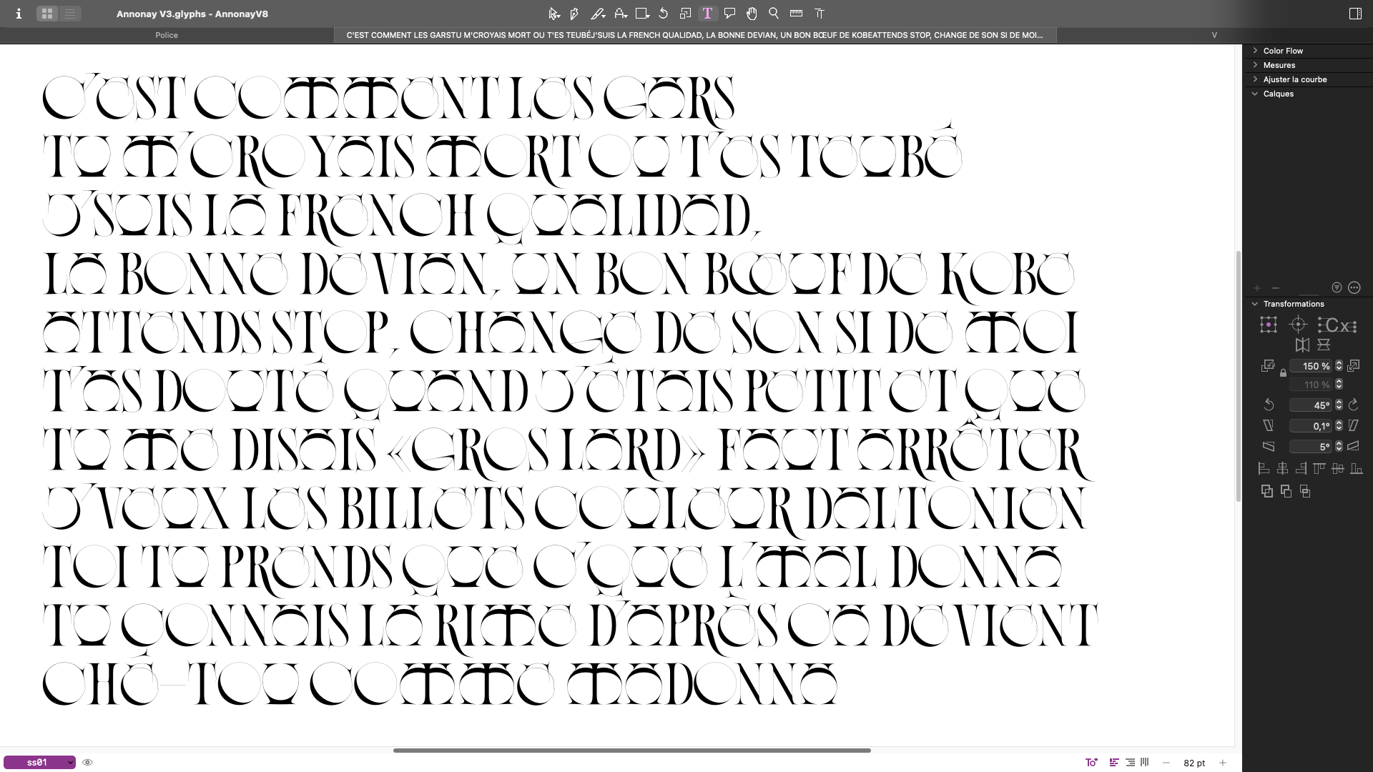Image resolution: width=1373 pixels, height=772 pixels.
Task: Toggle the right sidebar panel
Action: (1355, 14)
